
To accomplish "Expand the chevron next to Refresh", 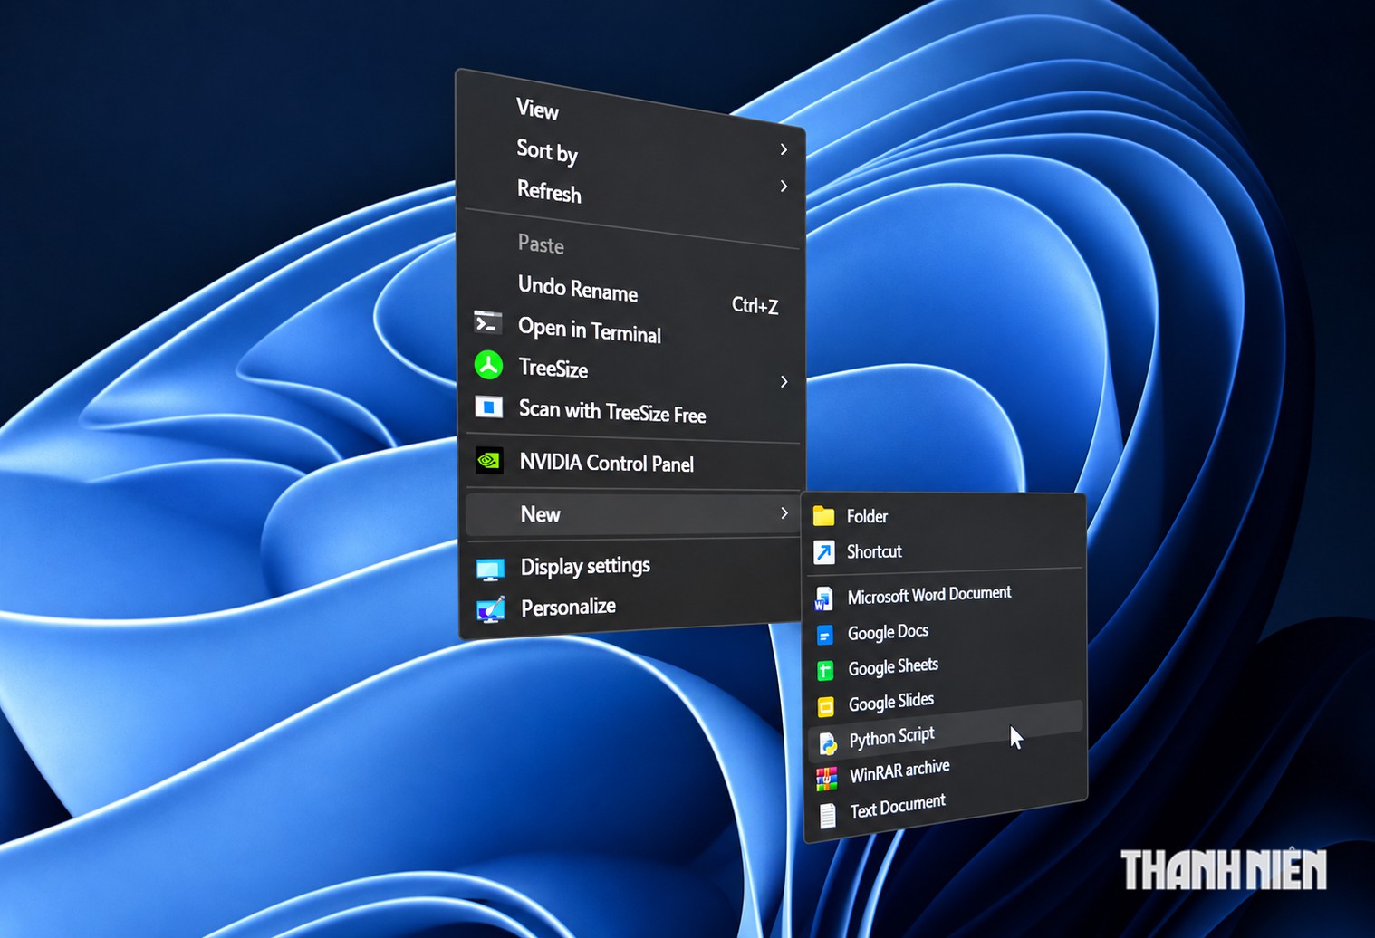I will 784,187.
